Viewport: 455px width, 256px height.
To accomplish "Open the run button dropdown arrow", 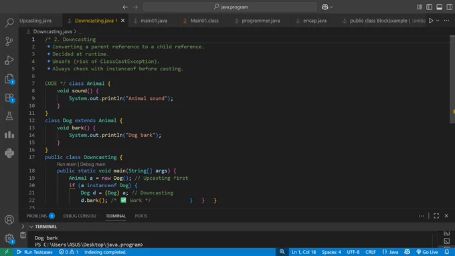I will click(x=438, y=21).
